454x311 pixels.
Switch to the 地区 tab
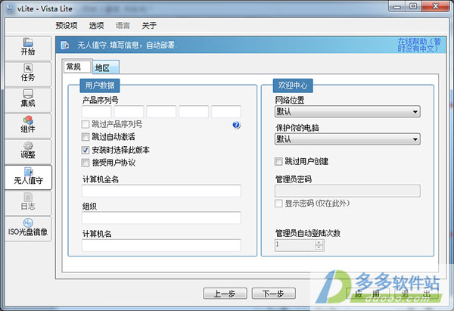(106, 67)
